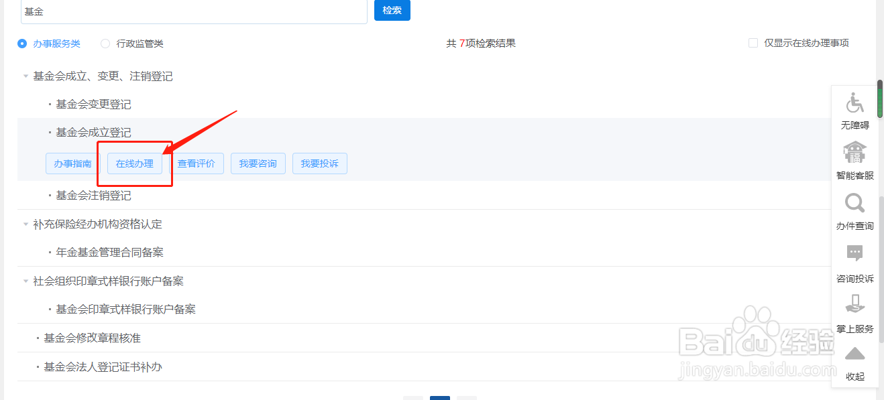
Task: Select the 办事服务类 radio button
Action: pos(22,44)
